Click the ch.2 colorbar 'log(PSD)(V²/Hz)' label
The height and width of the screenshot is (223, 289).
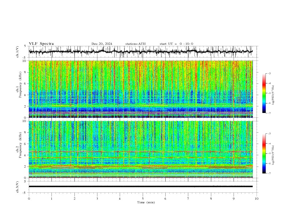click(273, 155)
